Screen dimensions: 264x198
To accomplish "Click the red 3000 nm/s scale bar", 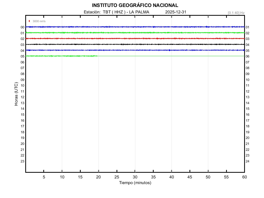I will [29, 21].
